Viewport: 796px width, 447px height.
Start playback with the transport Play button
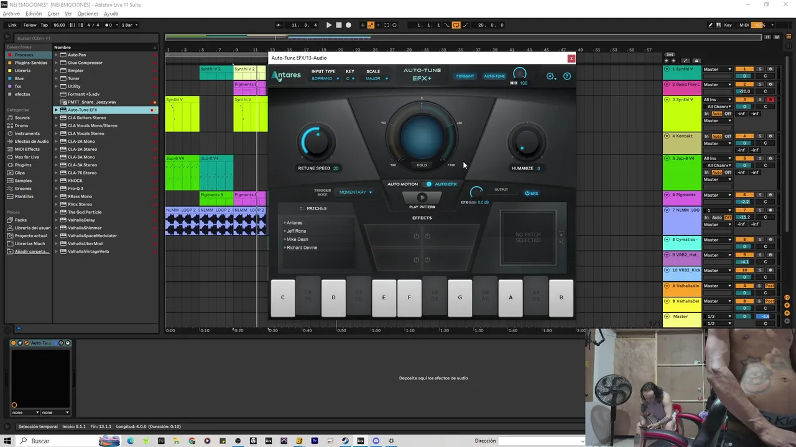329,25
